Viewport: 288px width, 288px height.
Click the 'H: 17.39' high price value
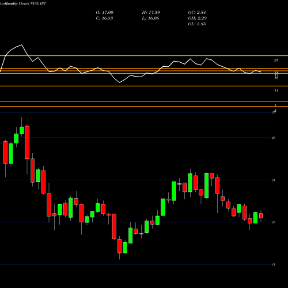(151, 13)
